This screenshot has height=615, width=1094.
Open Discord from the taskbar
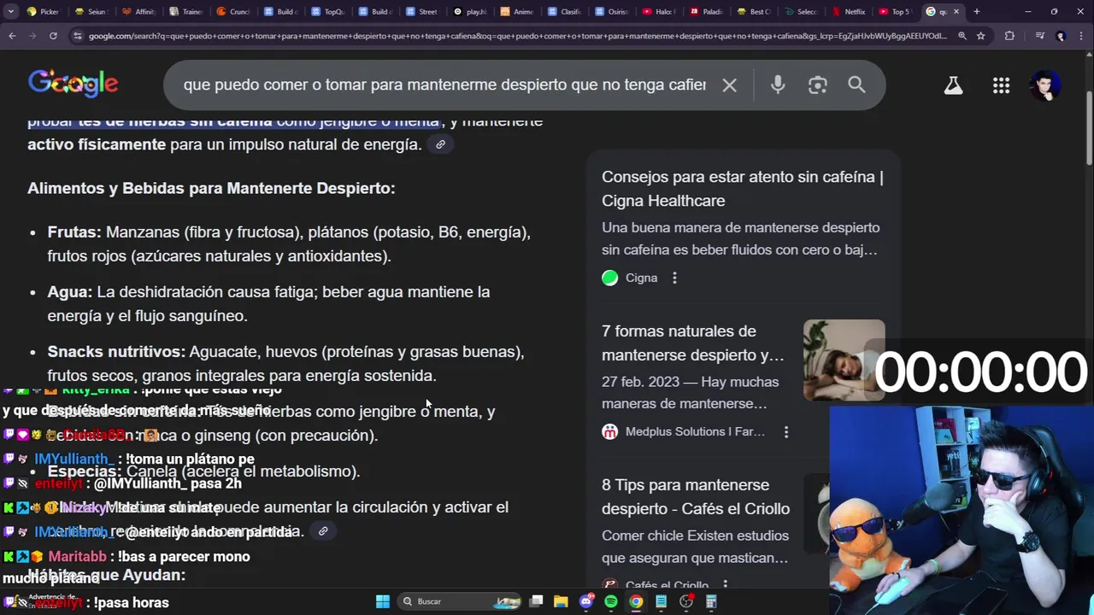pos(586,601)
